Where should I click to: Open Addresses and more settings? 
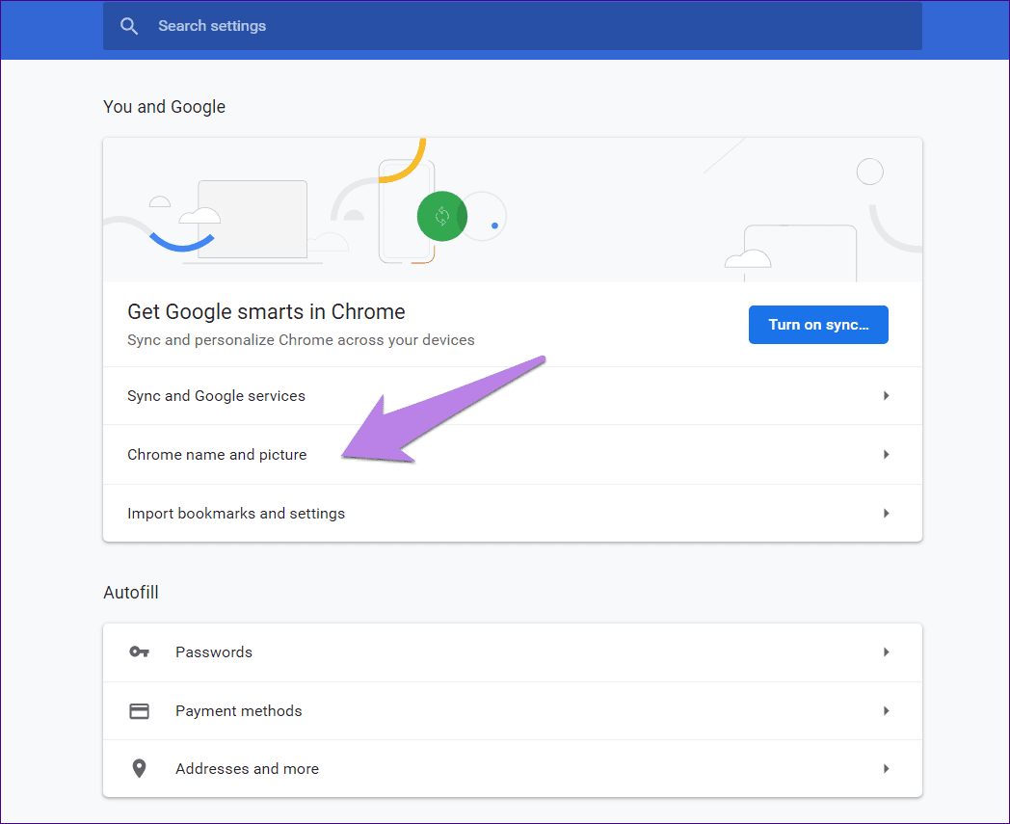coord(512,769)
